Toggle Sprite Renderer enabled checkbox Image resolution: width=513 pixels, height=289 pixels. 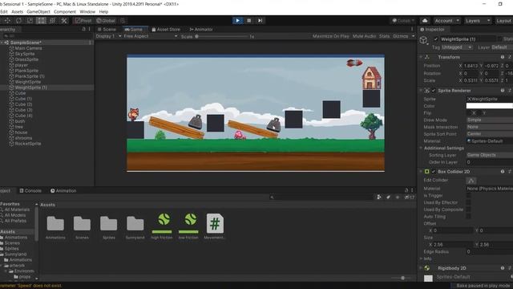pos(434,91)
